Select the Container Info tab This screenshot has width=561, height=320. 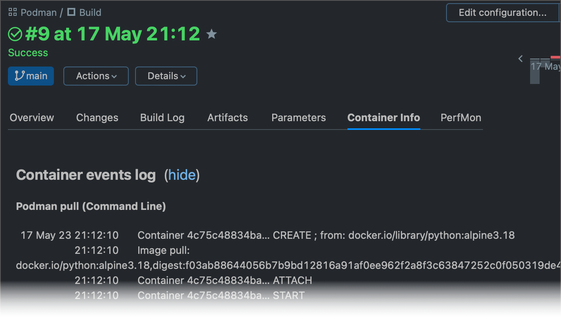pyautogui.click(x=384, y=118)
